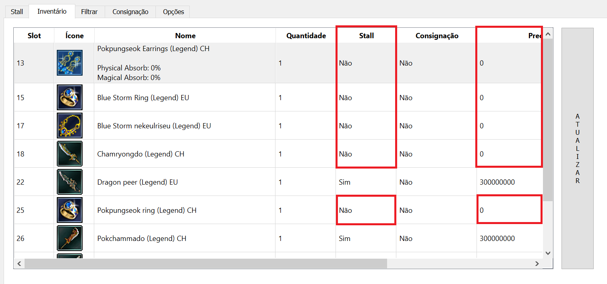The height and width of the screenshot is (284, 607).
Task: Select the Blue Storm nekeulriseu necklace icon
Action: pos(70,126)
